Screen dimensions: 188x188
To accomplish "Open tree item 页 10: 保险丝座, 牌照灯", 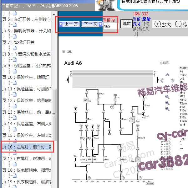I will click(x=26, y=77).
